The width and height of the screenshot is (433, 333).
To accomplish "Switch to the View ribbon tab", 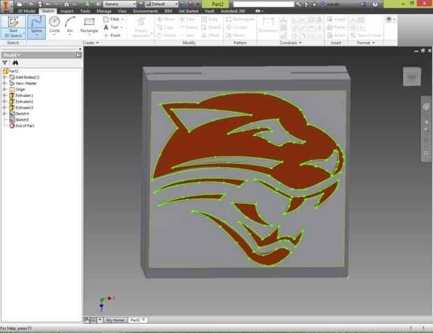I will pyautogui.click(x=122, y=11).
